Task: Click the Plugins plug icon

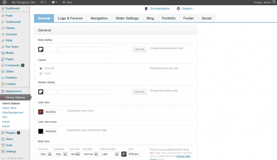Action: (x=3, y=133)
